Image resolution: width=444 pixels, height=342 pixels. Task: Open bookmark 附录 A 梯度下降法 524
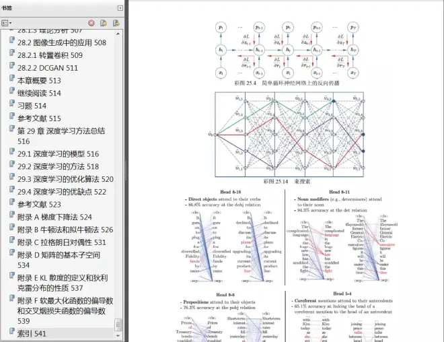(x=54, y=217)
